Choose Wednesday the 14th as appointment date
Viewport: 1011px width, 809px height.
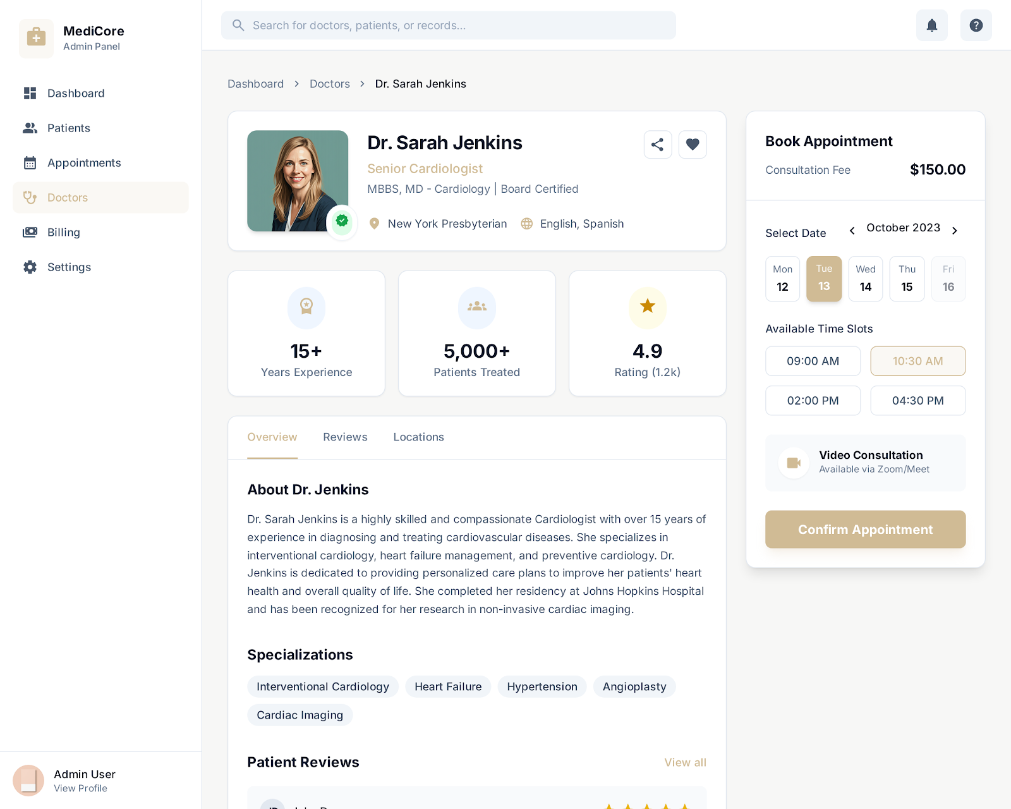click(865, 279)
